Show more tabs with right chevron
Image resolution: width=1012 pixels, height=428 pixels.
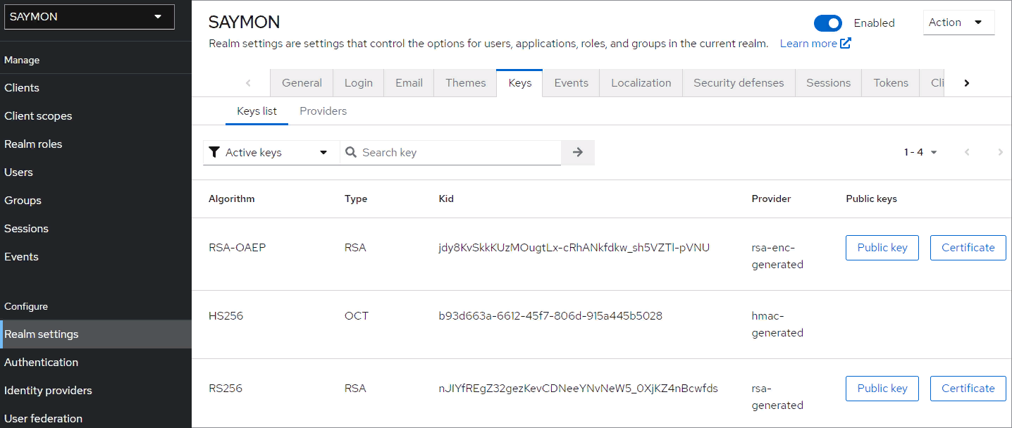click(967, 83)
